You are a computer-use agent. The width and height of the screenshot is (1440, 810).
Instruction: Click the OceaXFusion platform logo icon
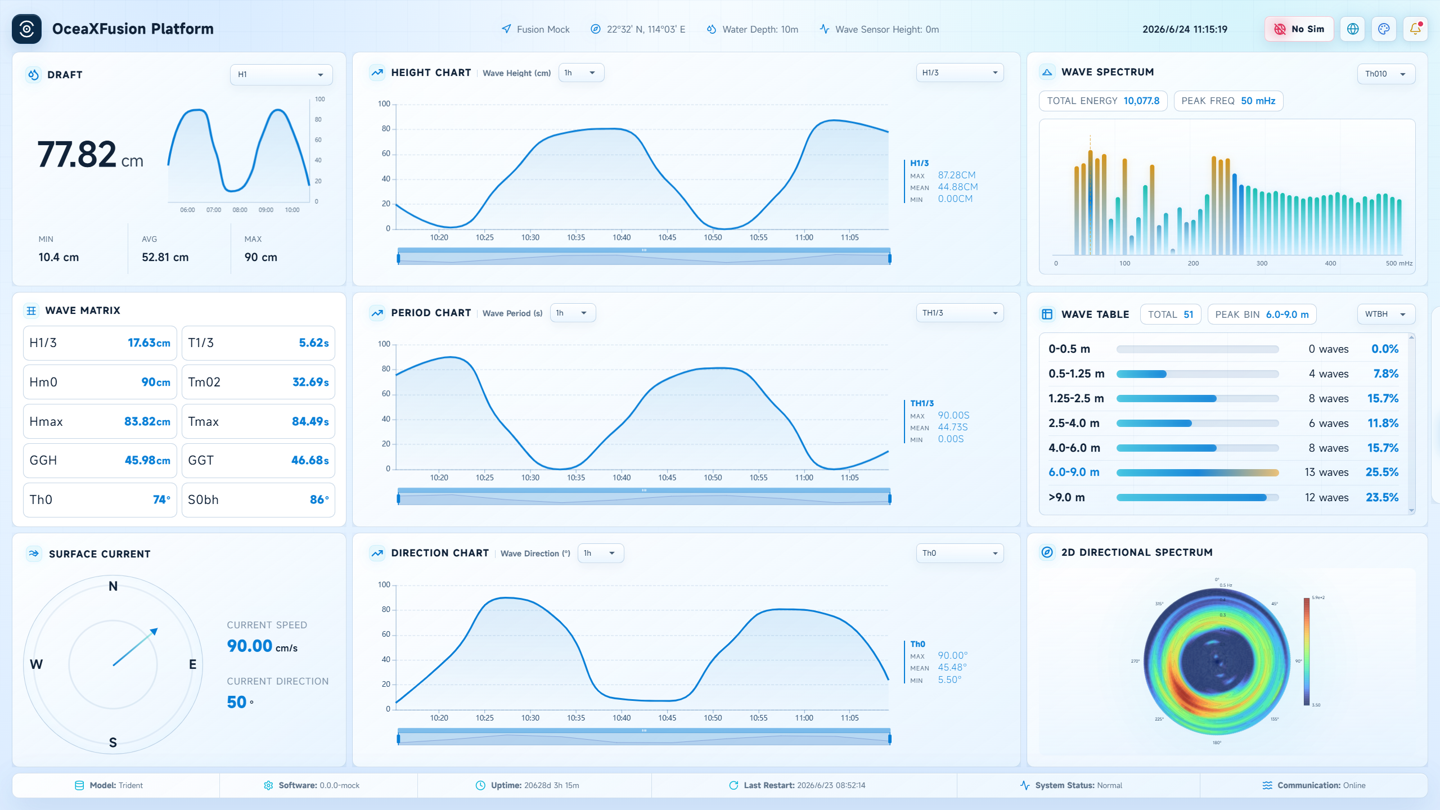coord(26,29)
